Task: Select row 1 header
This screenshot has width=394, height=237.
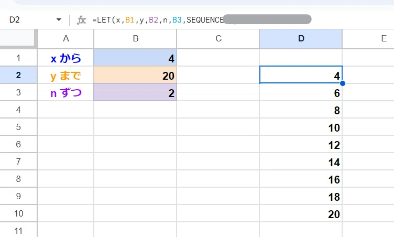Action: coord(18,58)
